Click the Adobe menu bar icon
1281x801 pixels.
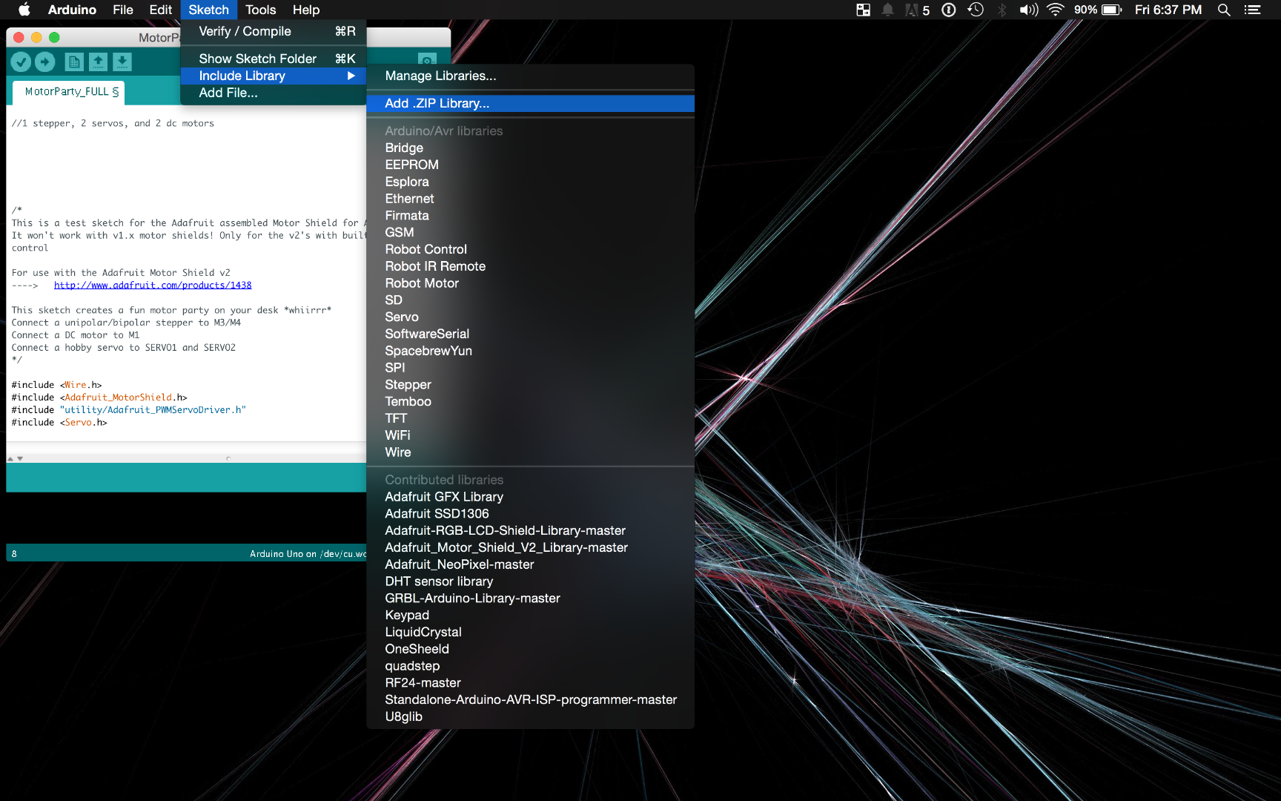(918, 10)
